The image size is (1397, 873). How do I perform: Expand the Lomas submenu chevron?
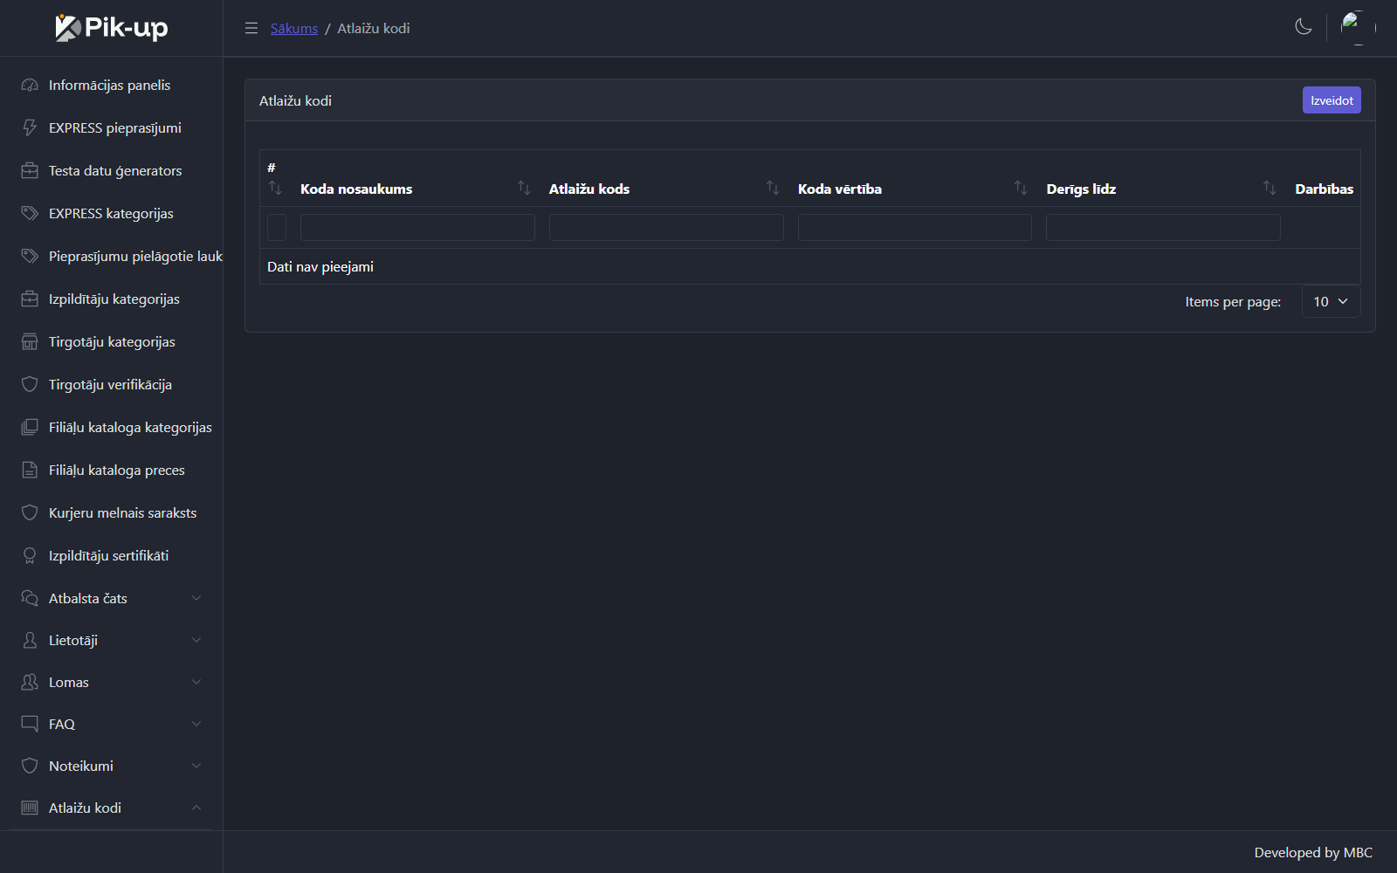[x=196, y=682]
